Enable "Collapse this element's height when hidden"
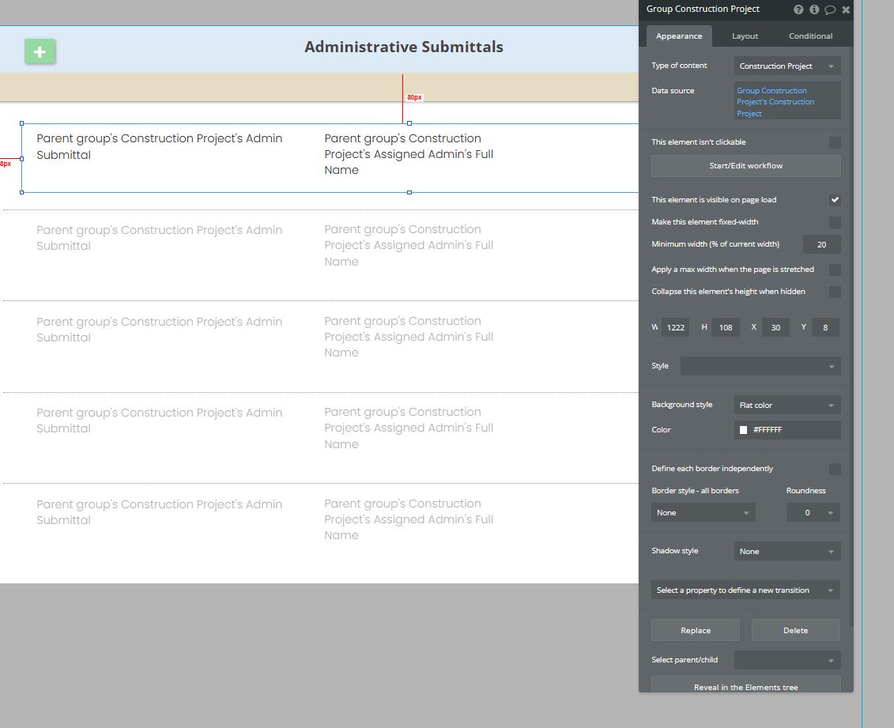Viewport: 894px width, 728px height. [x=835, y=292]
